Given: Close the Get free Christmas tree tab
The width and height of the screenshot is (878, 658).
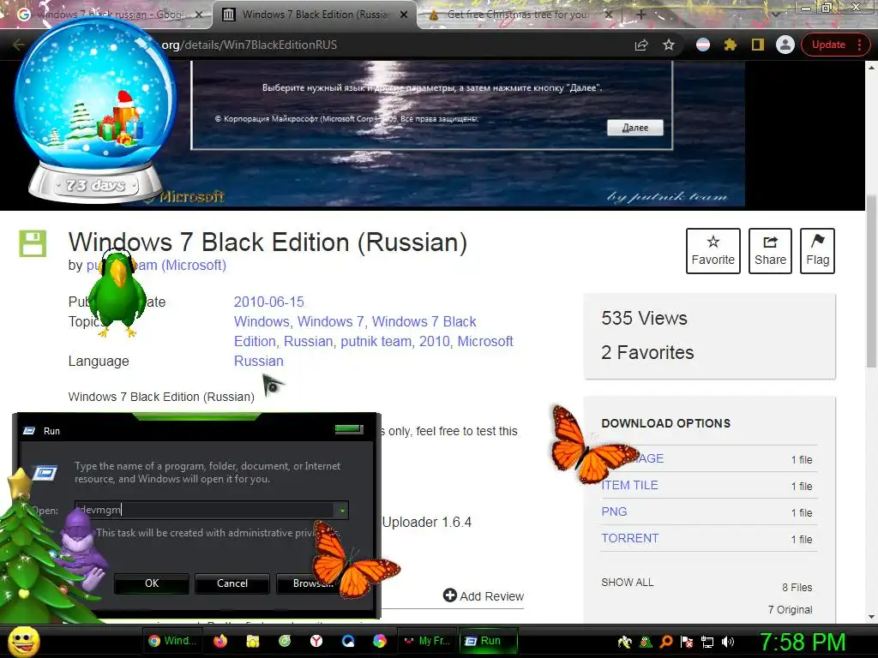Looking at the screenshot, I should 609,15.
